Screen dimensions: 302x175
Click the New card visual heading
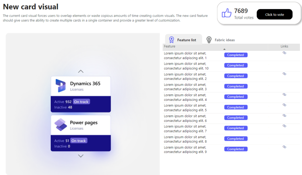[31, 7]
